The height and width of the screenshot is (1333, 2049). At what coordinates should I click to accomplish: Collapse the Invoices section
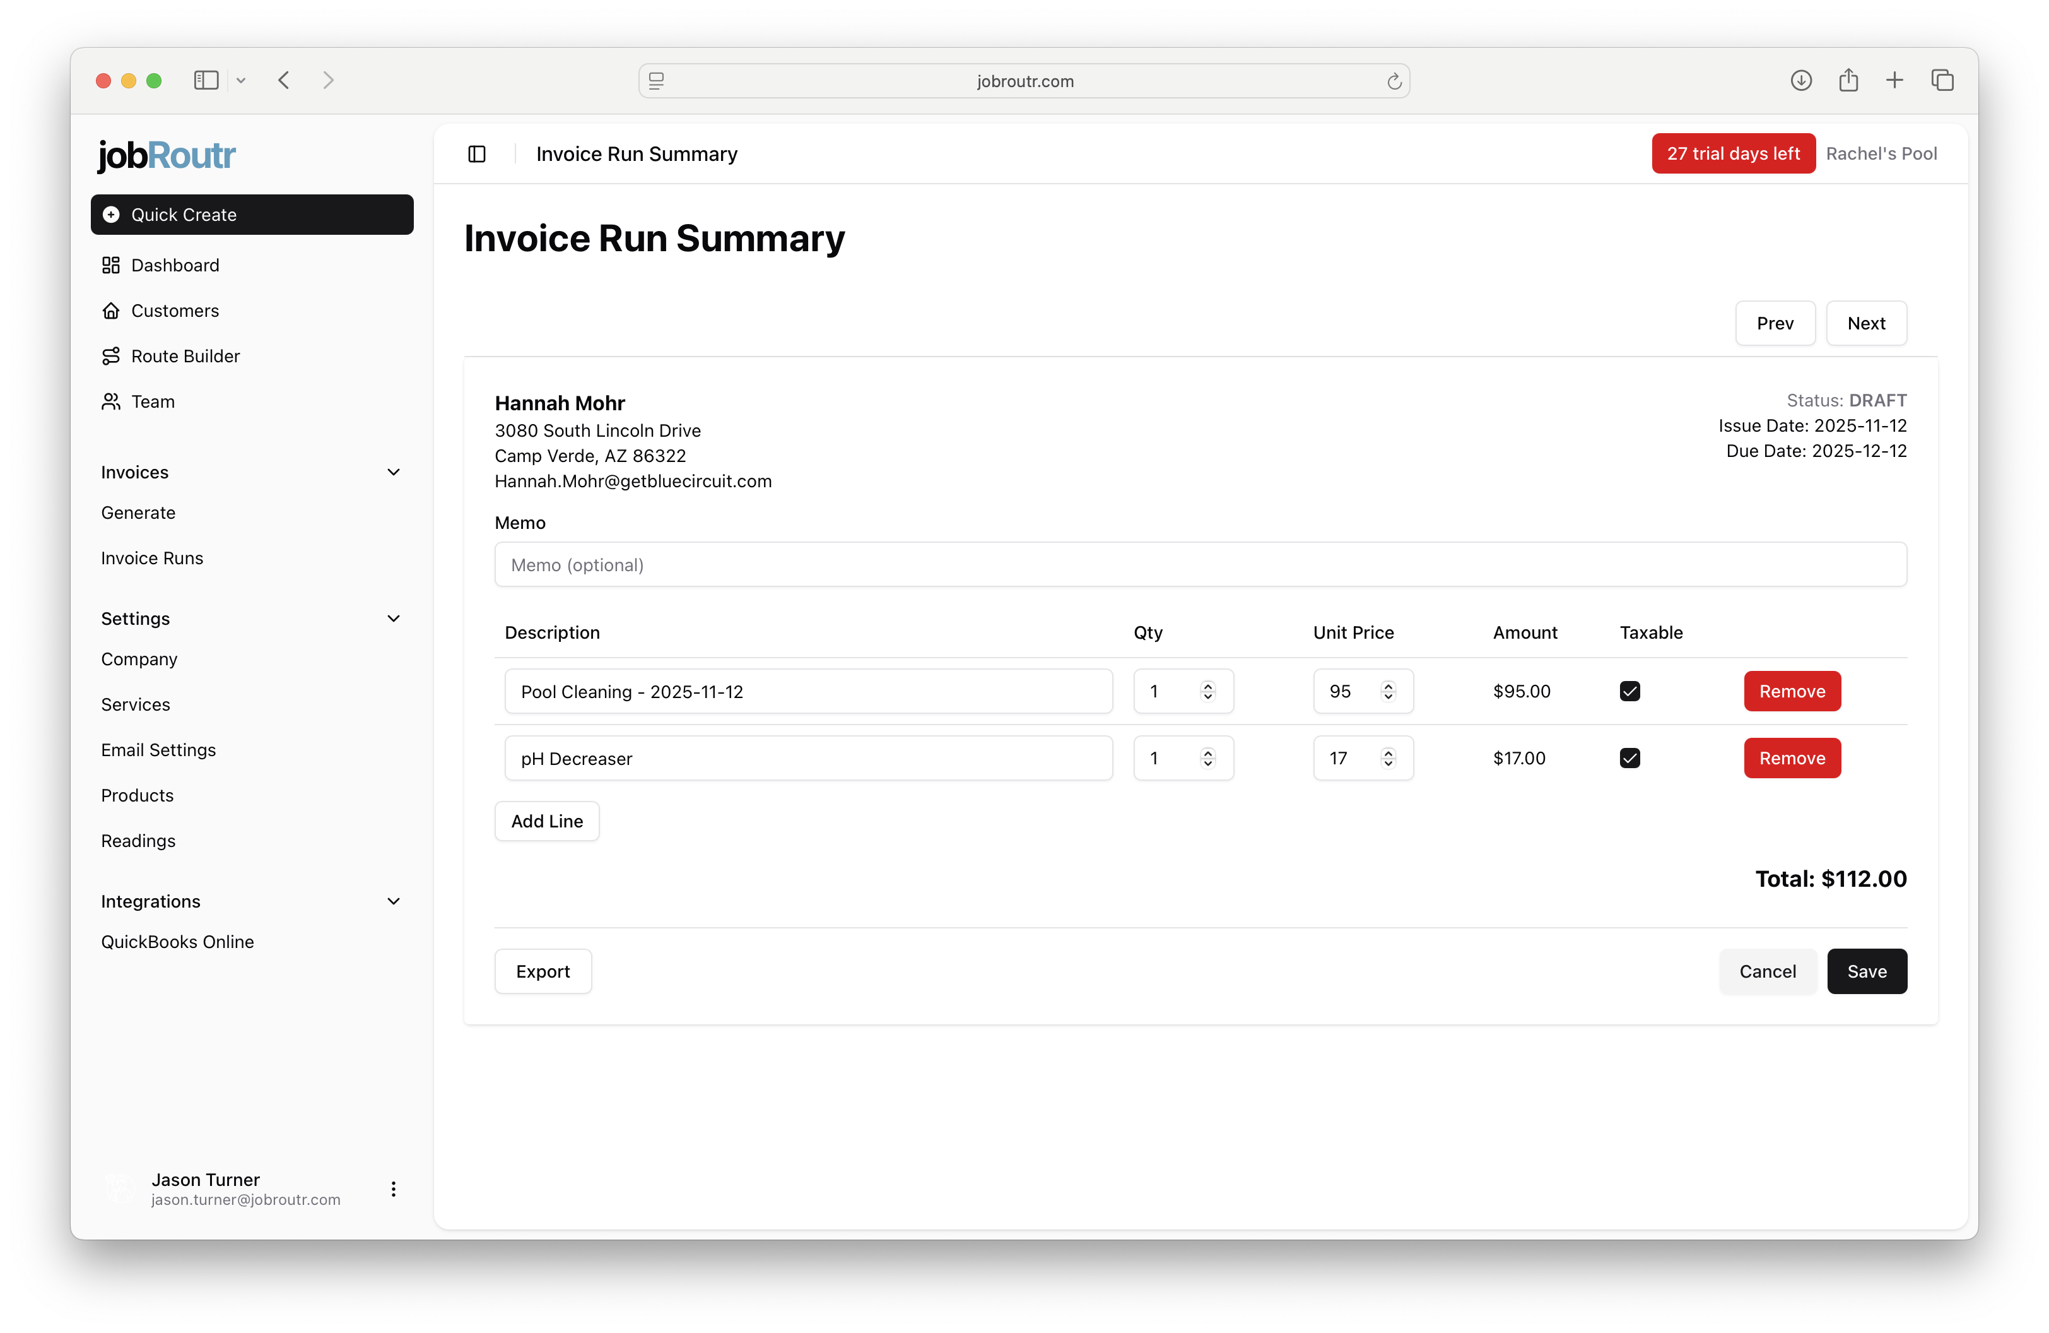coord(394,472)
